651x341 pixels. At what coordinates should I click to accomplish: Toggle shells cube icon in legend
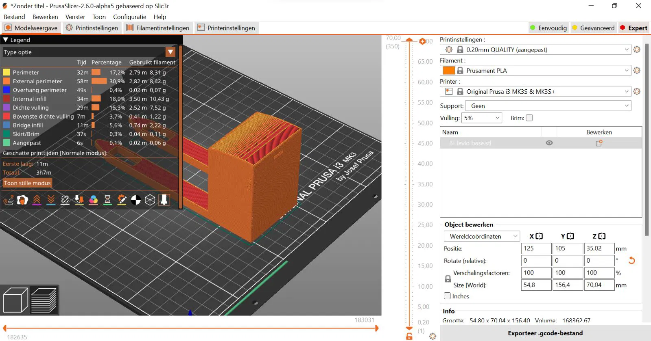click(x=150, y=200)
